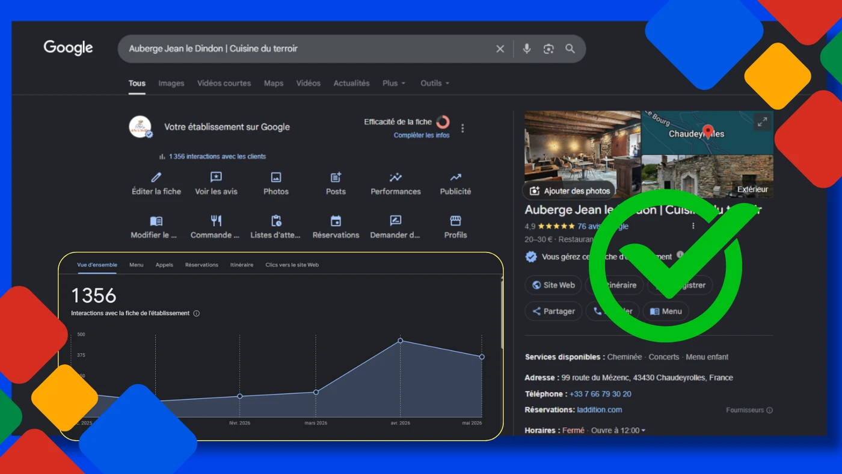Open the laddition.com reservations link
Image resolution: width=842 pixels, height=474 pixels.
pyautogui.click(x=600, y=410)
